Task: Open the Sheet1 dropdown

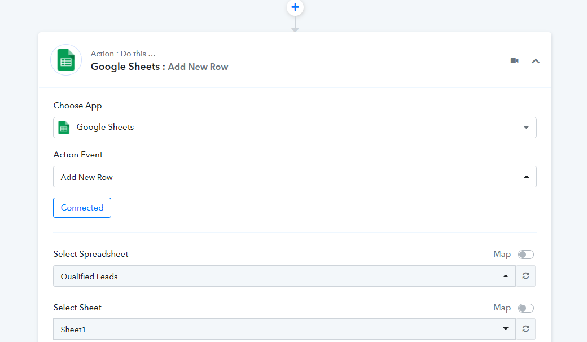Action: click(284, 329)
